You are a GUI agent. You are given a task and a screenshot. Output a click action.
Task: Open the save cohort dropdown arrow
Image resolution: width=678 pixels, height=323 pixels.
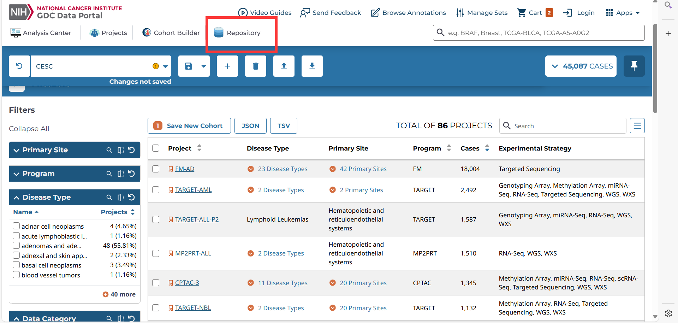tap(204, 66)
